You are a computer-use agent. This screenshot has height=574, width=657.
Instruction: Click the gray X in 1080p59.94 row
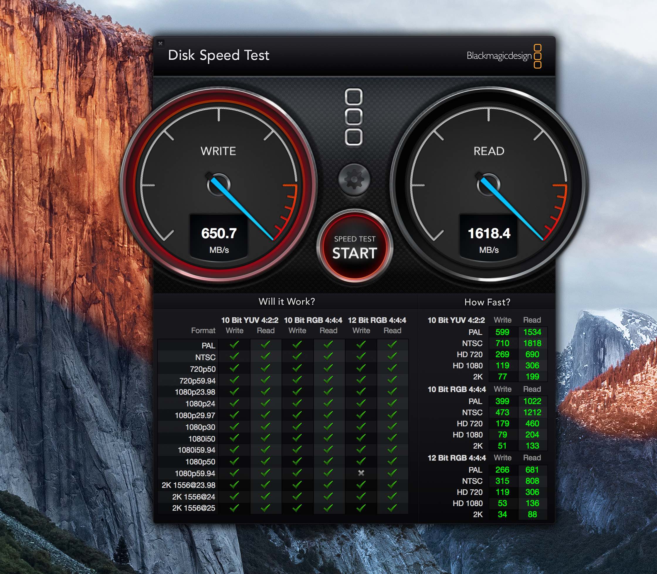pos(361,473)
